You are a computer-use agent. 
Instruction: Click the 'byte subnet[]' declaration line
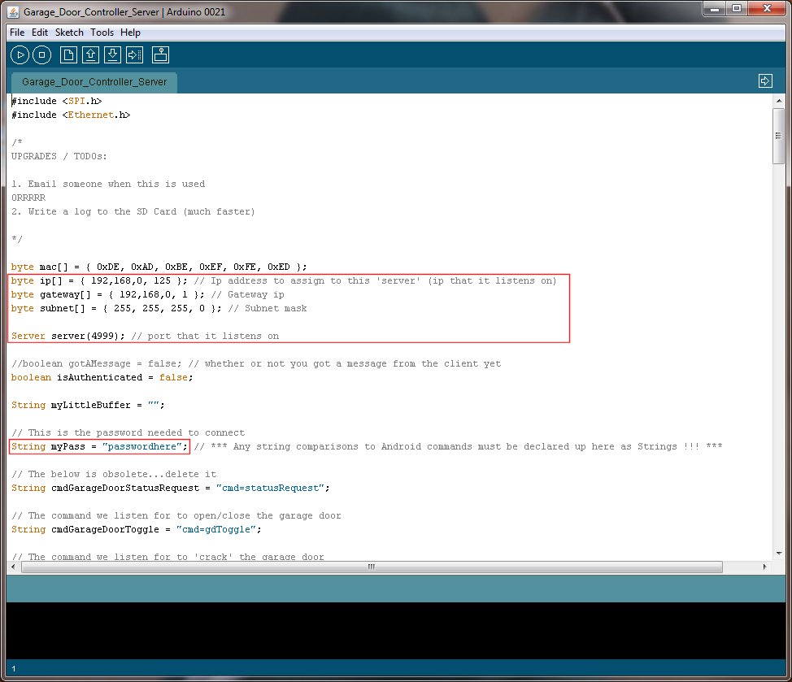click(159, 308)
